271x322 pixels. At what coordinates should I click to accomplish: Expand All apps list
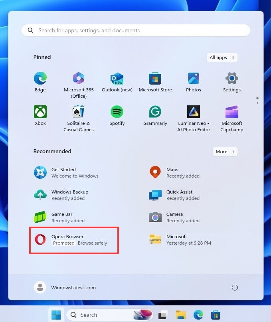[222, 57]
